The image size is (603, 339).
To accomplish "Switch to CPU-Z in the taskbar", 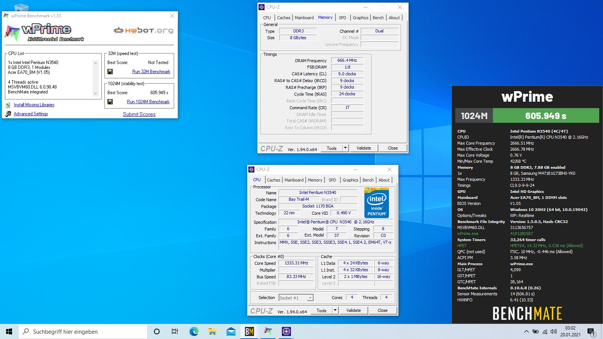I will click(286, 331).
